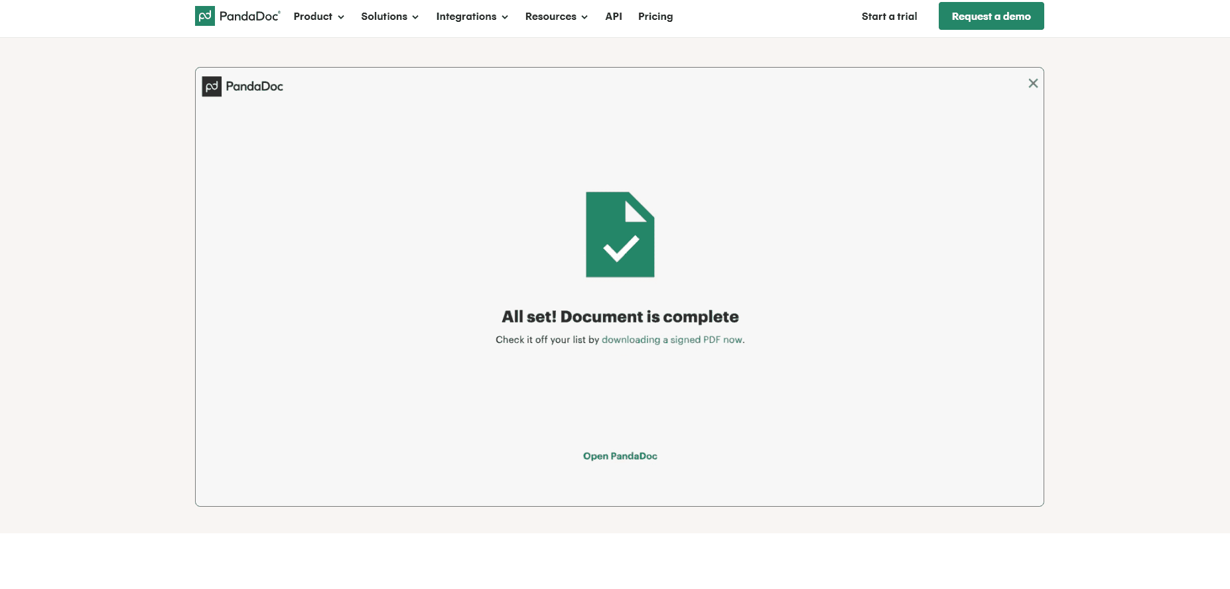1230x589 pixels.
Task: Click the Request a demo button
Action: (x=991, y=16)
